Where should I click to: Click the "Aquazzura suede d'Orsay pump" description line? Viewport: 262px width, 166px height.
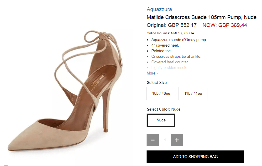pyautogui.click(x=179, y=40)
